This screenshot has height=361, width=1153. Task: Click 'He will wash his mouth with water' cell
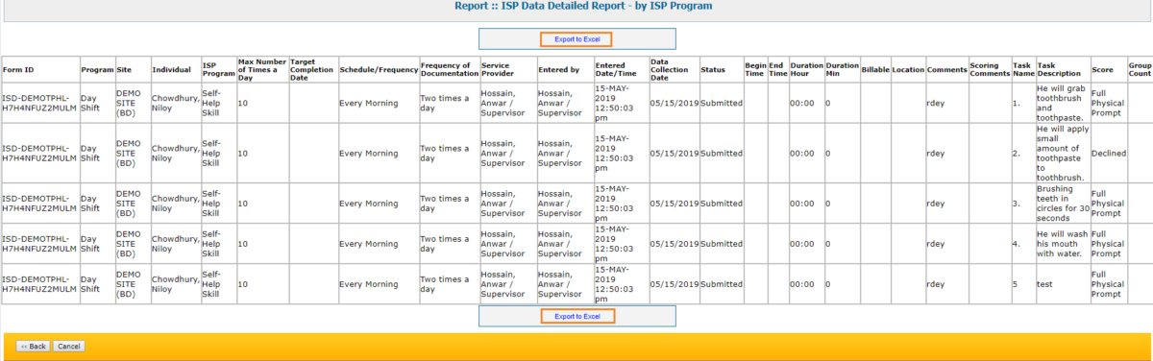[1062, 244]
